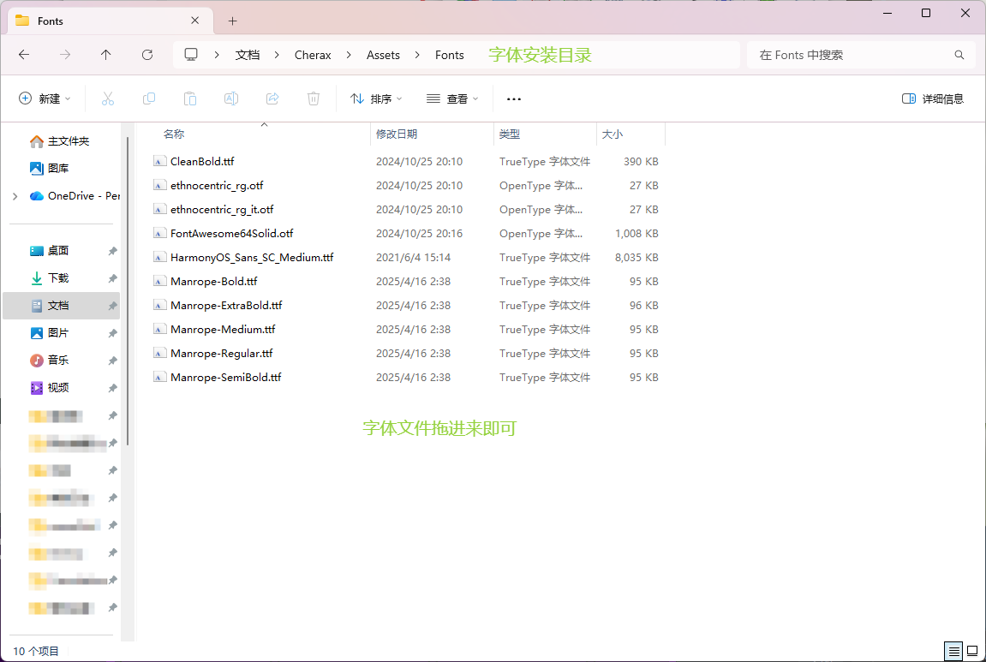Click the Paste clipboard icon
This screenshot has height=662, width=986.
[x=190, y=98]
